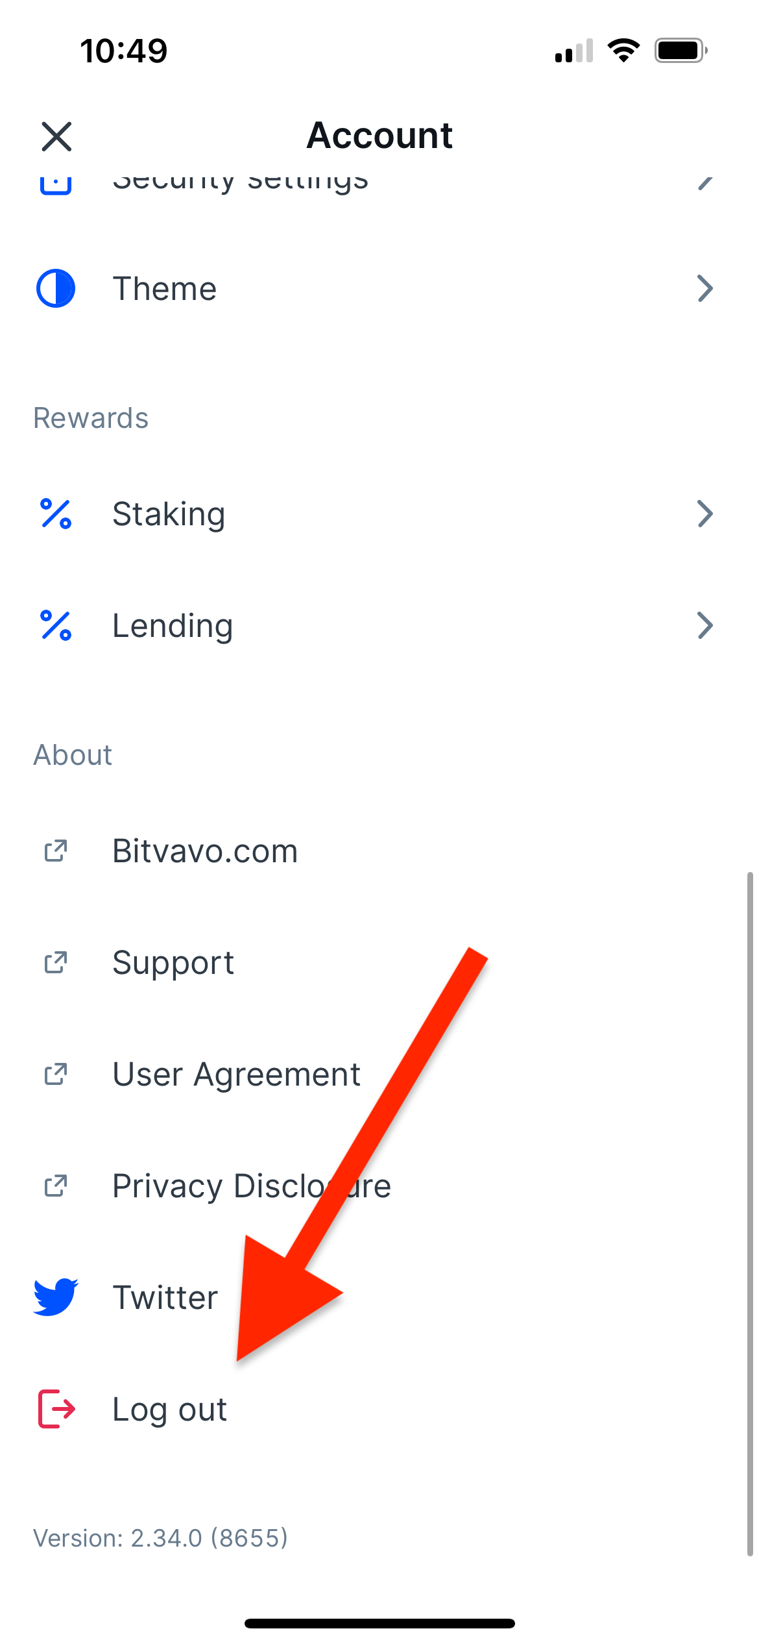Viewport: 759px width, 1644px height.
Task: Tap the Staking percent icon
Action: coord(56,514)
